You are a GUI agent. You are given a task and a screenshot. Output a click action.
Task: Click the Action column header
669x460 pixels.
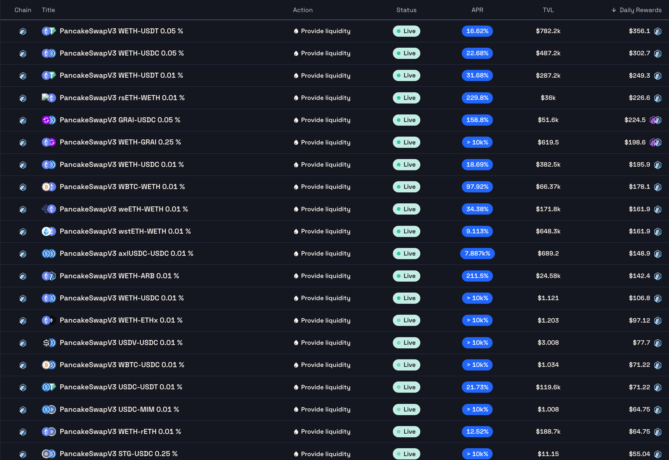(303, 10)
